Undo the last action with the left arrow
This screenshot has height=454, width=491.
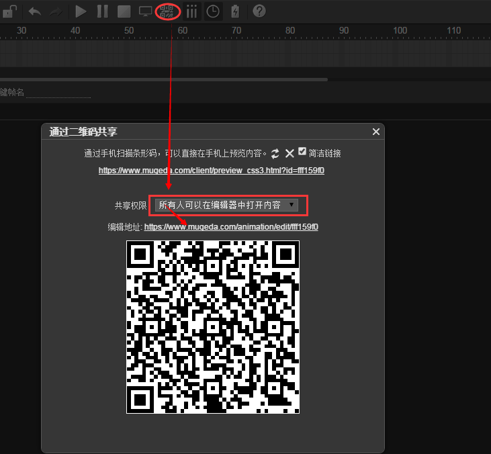(35, 12)
